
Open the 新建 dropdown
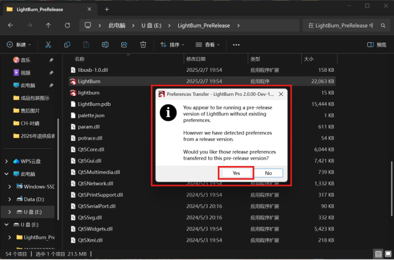19,44
